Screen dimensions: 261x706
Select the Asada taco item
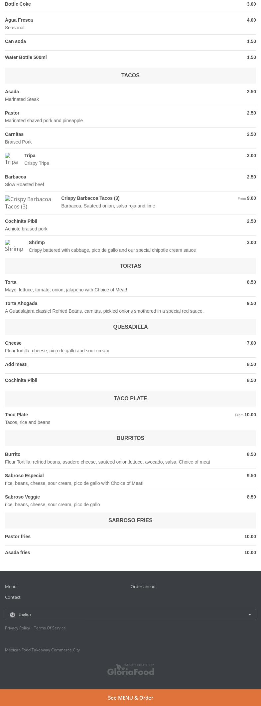click(x=130, y=95)
